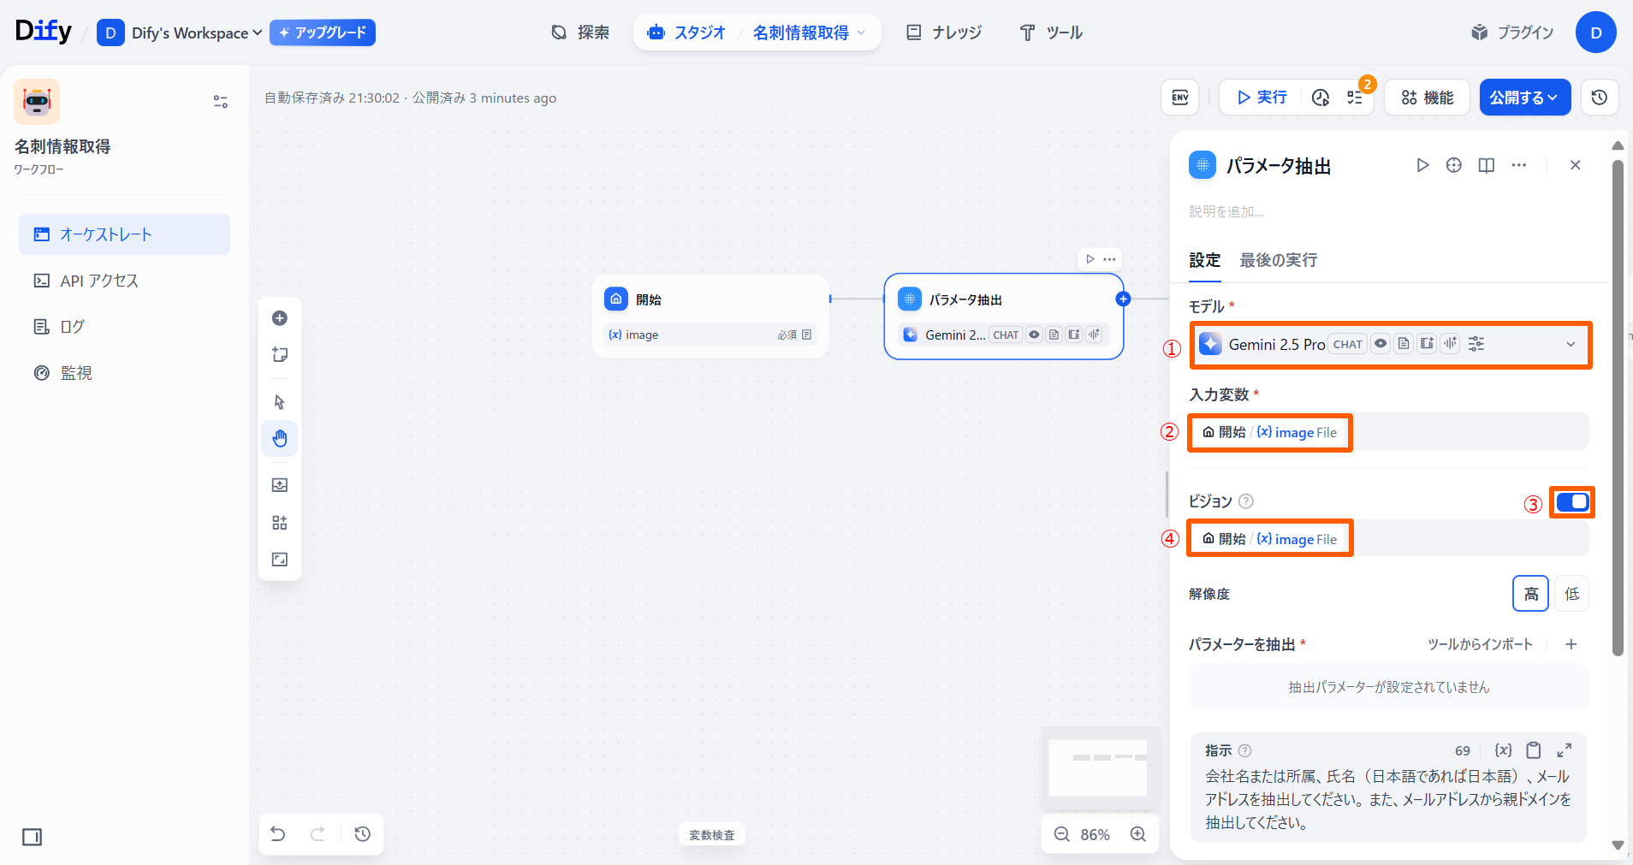Switch to the 最後の実行 tab
The image size is (1633, 865).
pyautogui.click(x=1278, y=260)
